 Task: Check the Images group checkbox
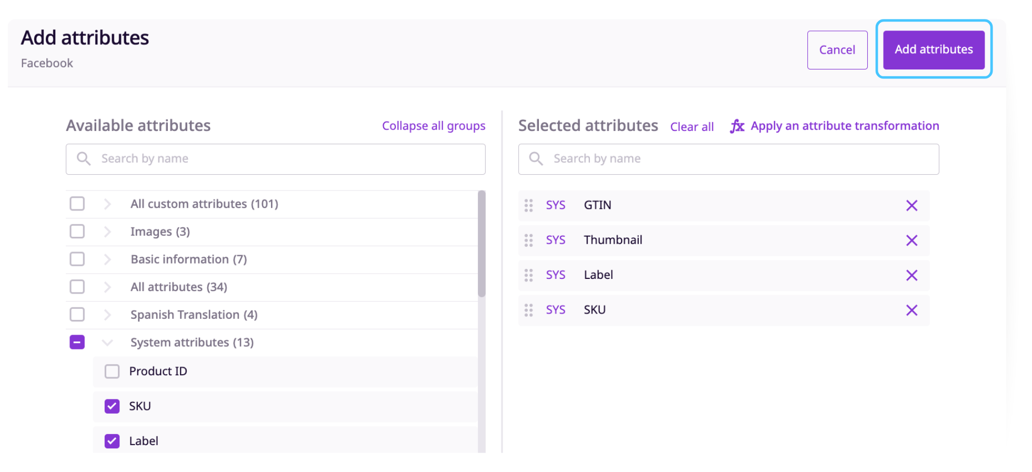pyautogui.click(x=77, y=232)
